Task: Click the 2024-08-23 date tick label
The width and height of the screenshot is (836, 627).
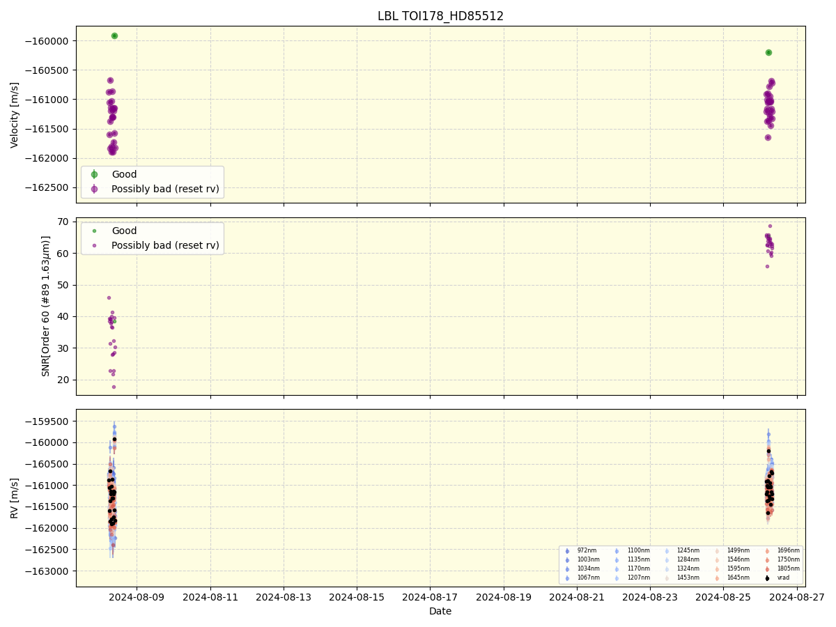Action: (650, 596)
